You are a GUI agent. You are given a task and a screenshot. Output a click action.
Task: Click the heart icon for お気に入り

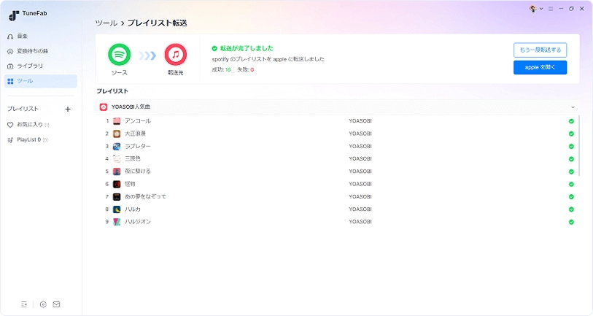pos(10,125)
